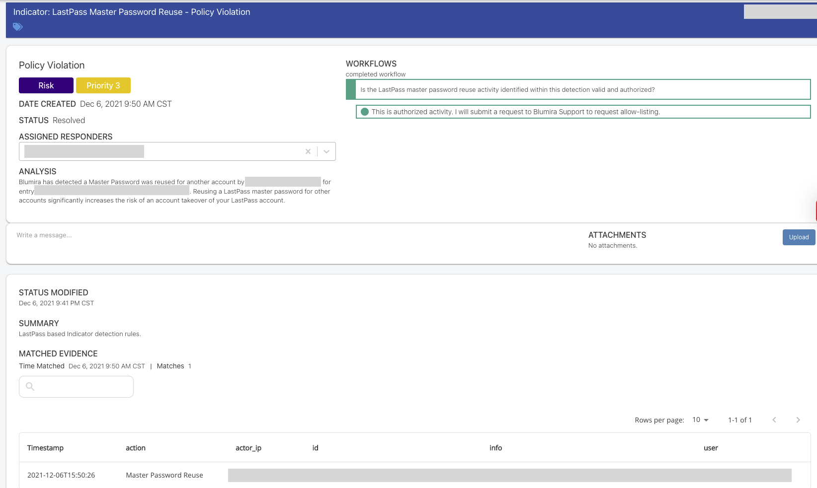Click the No attachments text
This screenshot has width=817, height=488.
(612, 246)
